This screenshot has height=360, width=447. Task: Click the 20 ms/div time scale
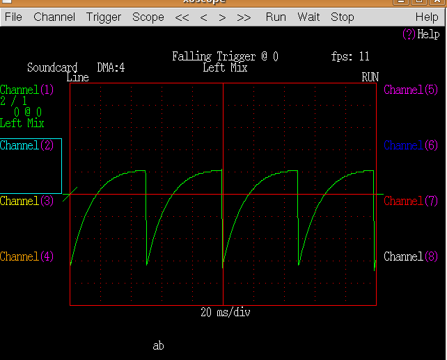pyautogui.click(x=225, y=312)
